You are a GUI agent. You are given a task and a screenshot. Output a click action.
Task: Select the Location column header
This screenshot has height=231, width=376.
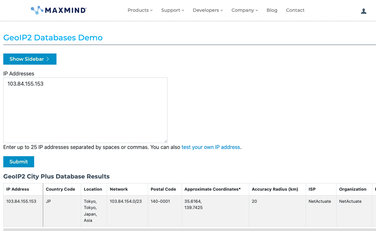coord(94,189)
